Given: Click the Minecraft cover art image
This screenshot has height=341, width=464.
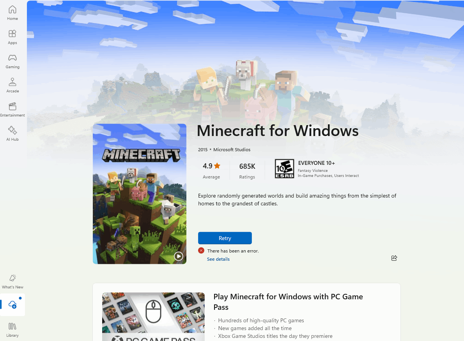Looking at the screenshot, I should 139,194.
